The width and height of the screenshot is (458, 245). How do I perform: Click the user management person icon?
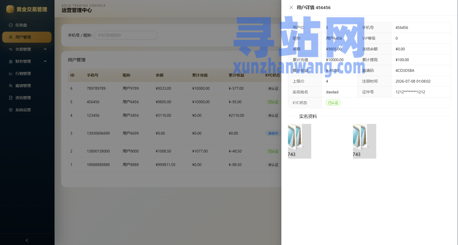pos(11,37)
